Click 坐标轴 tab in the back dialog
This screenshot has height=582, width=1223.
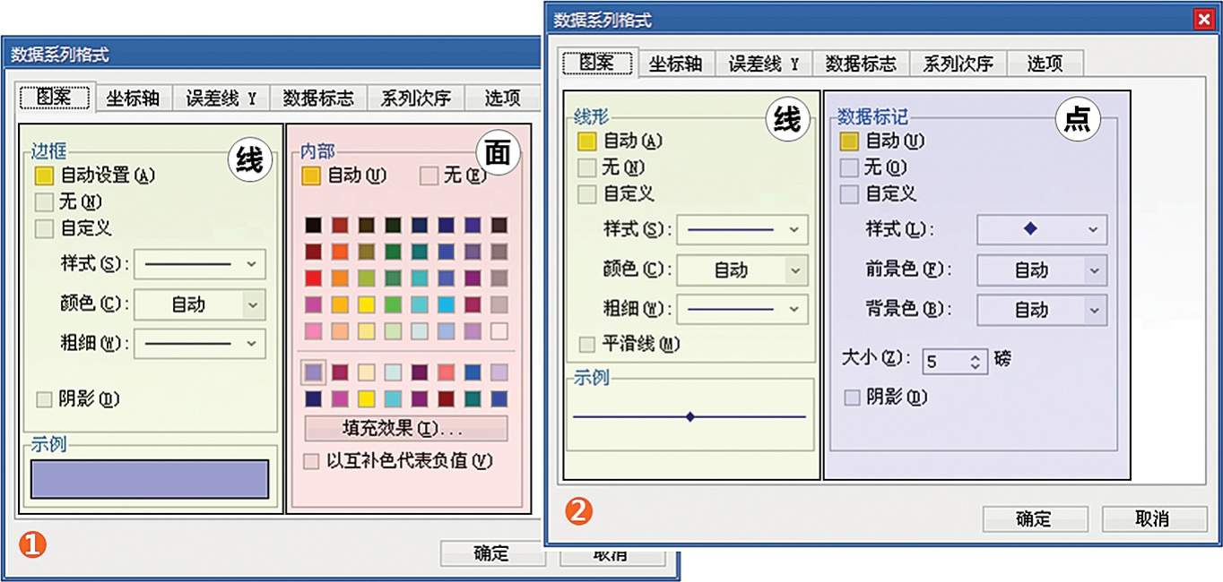pyautogui.click(x=133, y=98)
